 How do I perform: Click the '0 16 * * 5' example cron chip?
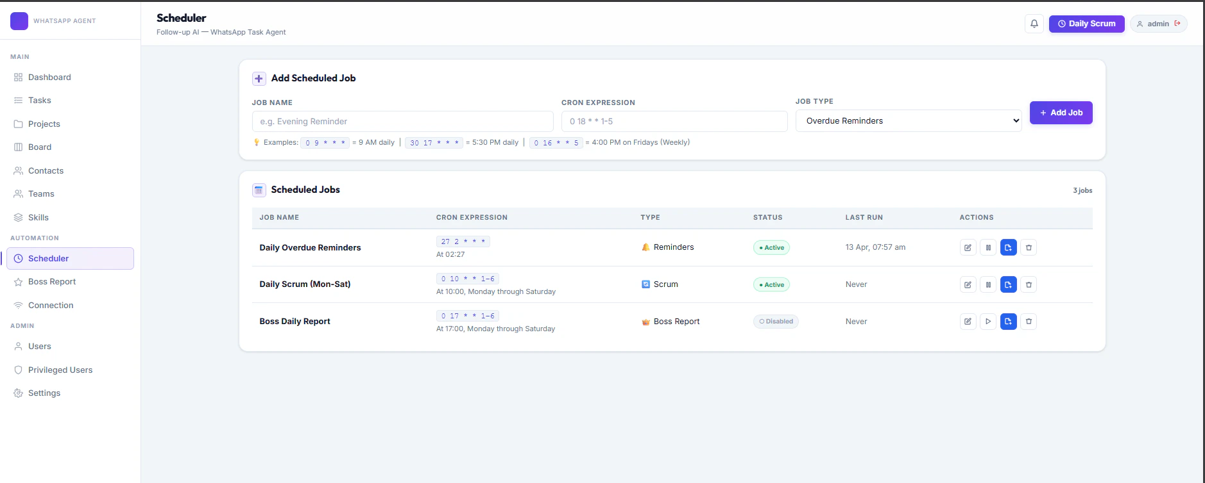pos(556,143)
